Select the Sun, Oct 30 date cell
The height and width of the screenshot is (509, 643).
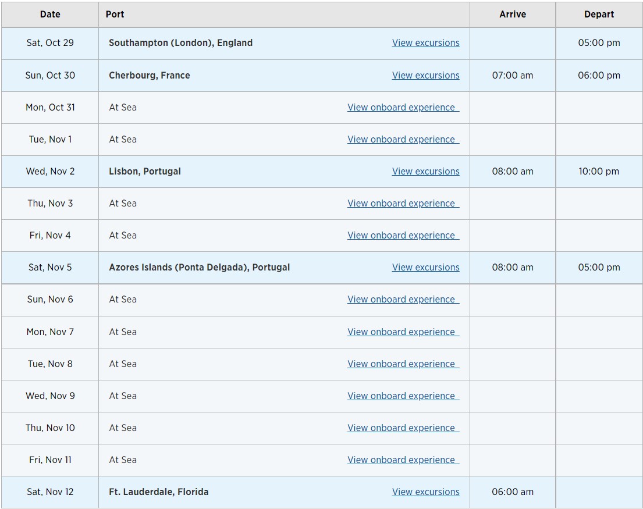50,76
